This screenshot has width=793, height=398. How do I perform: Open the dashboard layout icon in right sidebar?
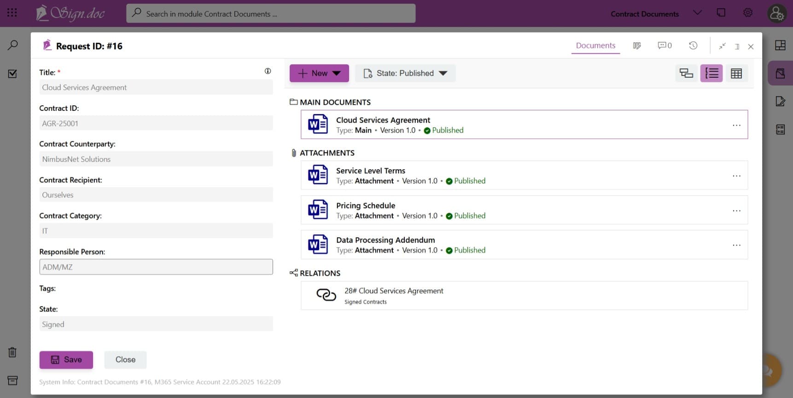tap(780, 45)
